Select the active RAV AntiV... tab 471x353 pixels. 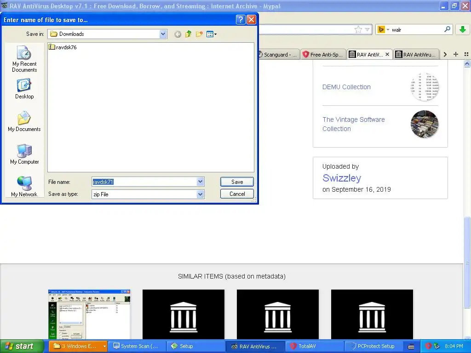(x=366, y=55)
